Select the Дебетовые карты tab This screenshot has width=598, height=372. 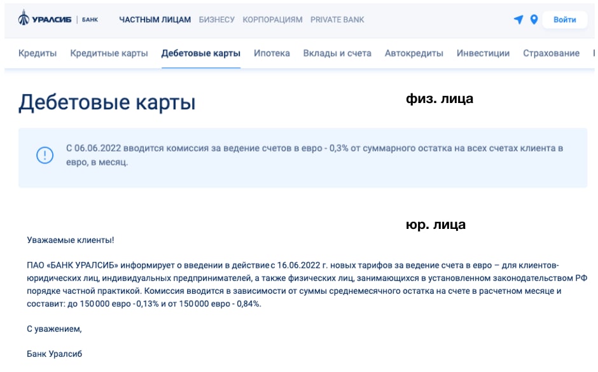(201, 53)
